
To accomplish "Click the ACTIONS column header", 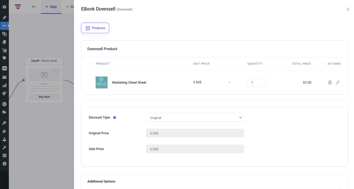I will pos(334,64).
